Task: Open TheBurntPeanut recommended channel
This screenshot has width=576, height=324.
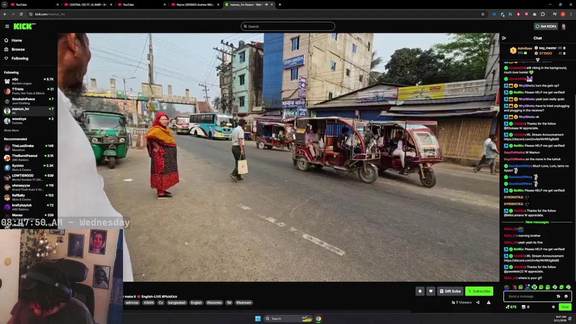Action: pos(29,157)
